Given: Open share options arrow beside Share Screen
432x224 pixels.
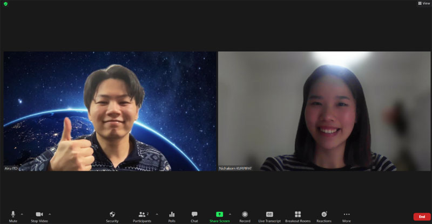Looking at the screenshot, I should 230,214.
